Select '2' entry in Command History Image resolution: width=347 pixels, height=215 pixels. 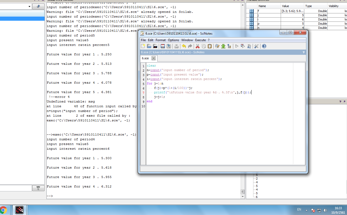(x=257, y=179)
